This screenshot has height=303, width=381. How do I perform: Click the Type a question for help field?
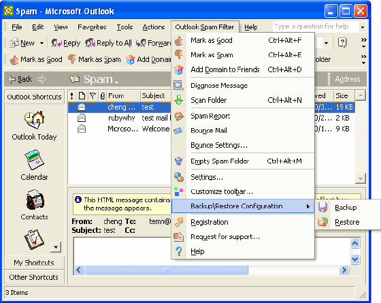tap(316, 27)
